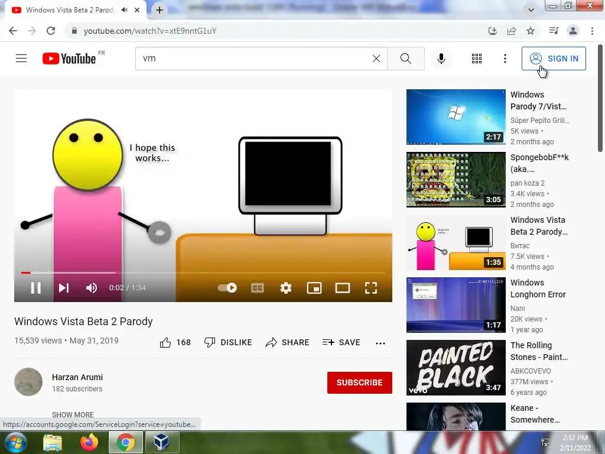
Task: Dislike the video
Action: pos(228,342)
